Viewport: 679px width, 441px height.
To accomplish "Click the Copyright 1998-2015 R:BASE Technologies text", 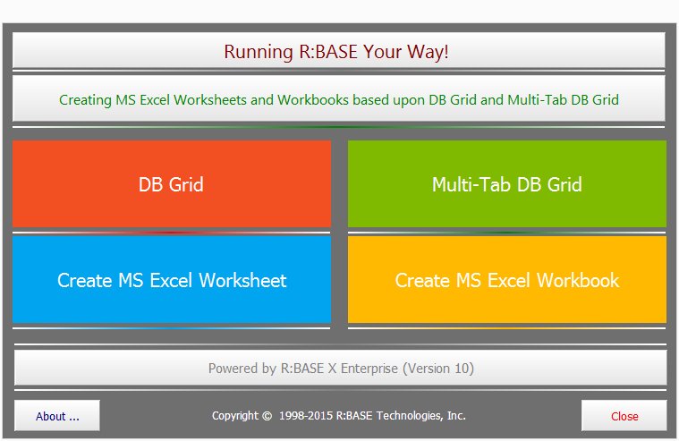I will pyautogui.click(x=339, y=416).
